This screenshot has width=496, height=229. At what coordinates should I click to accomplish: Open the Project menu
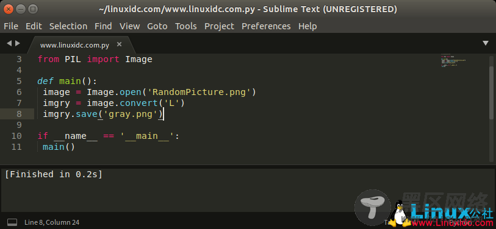[x=219, y=26]
